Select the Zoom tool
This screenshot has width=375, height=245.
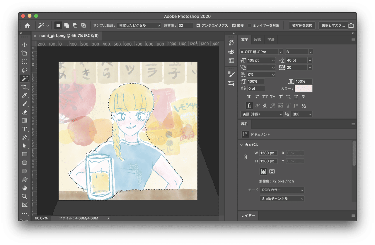point(25,196)
